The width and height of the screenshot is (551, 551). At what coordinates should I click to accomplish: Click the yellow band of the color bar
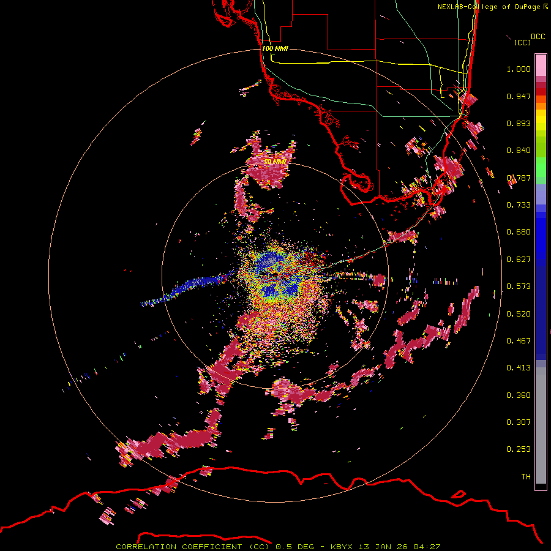pos(541,122)
